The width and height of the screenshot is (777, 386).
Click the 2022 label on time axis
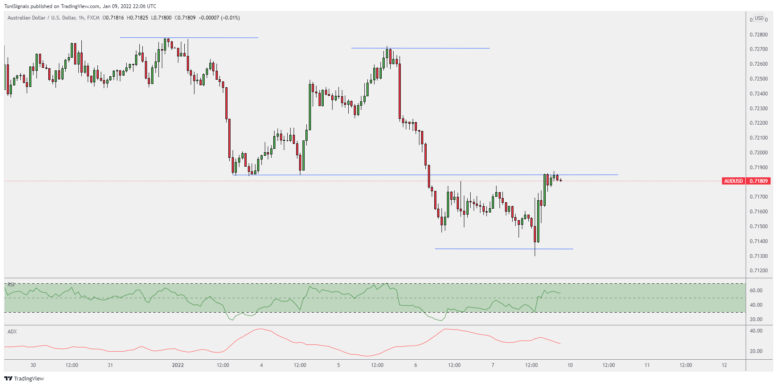[178, 365]
